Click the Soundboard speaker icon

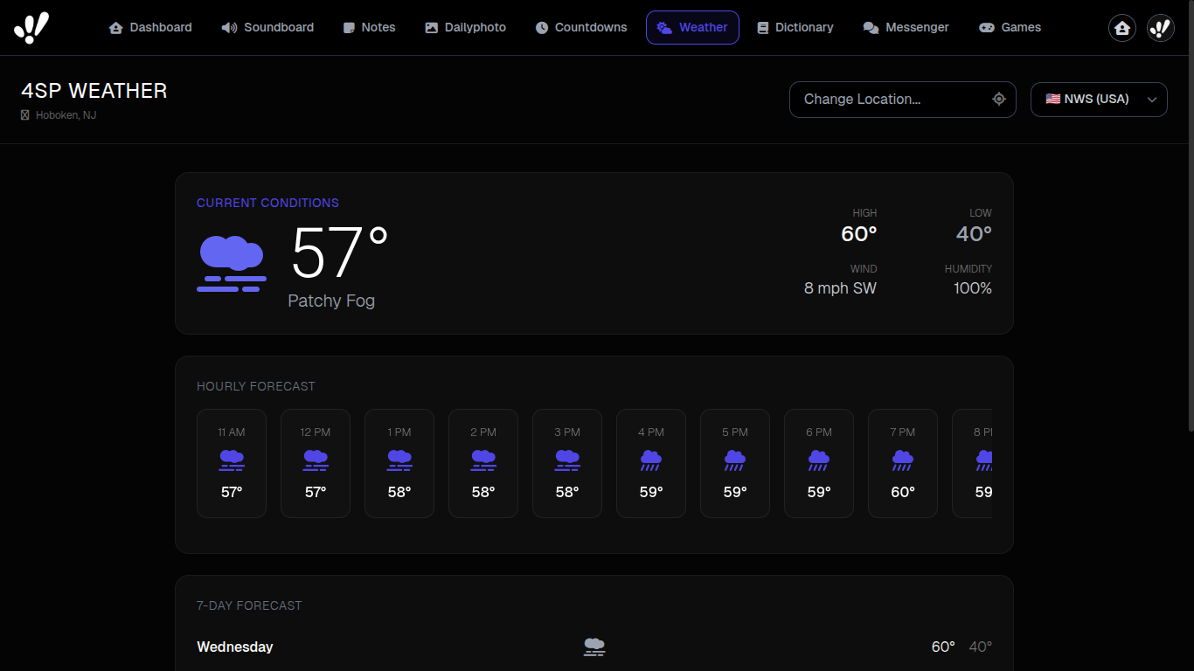(x=228, y=27)
